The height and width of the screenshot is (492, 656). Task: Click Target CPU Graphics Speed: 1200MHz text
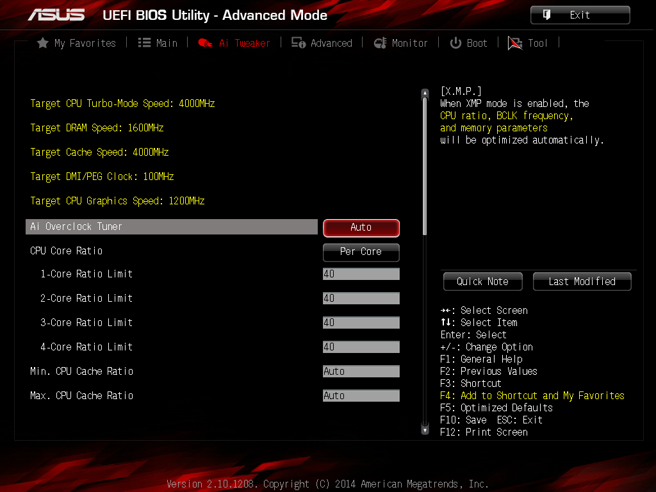tap(117, 201)
